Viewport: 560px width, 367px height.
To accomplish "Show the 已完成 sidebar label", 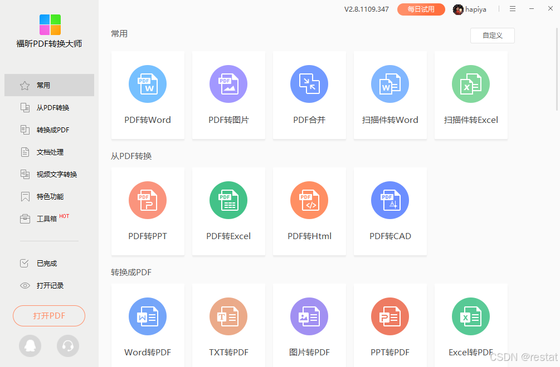I will 47,264.
